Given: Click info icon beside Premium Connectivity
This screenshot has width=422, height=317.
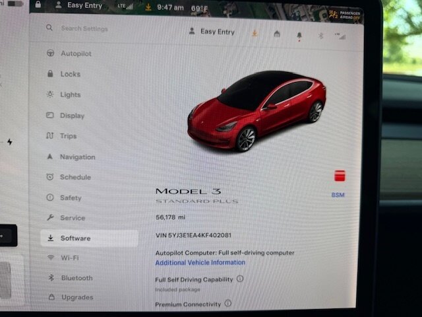Looking at the screenshot, I should pyautogui.click(x=228, y=304).
